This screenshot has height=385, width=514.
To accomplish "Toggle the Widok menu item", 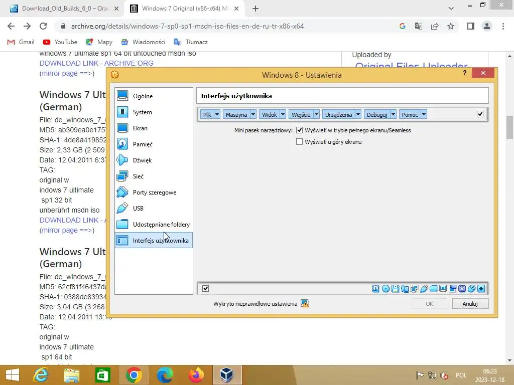I will click(270, 115).
